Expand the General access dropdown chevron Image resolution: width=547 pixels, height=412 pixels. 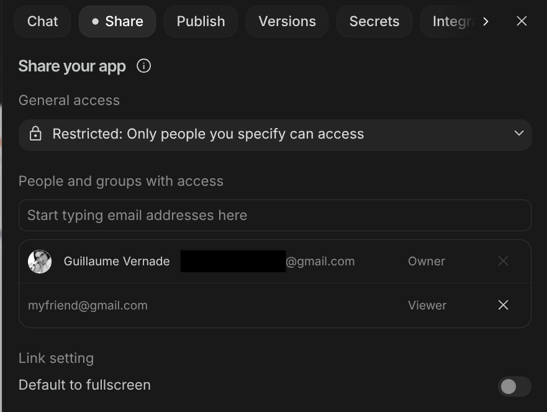[519, 134]
